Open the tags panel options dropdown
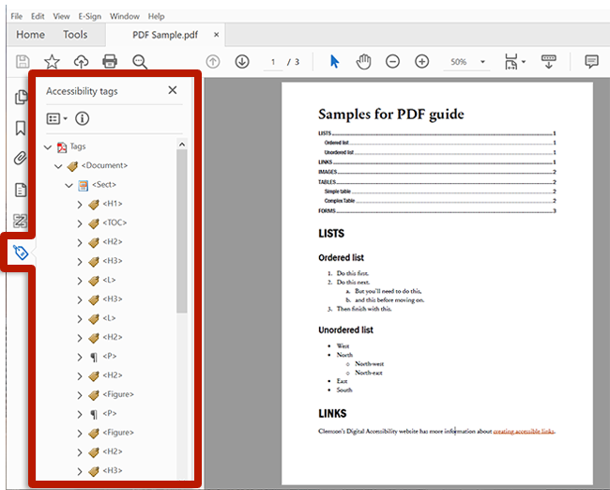This screenshot has width=610, height=490. [56, 118]
